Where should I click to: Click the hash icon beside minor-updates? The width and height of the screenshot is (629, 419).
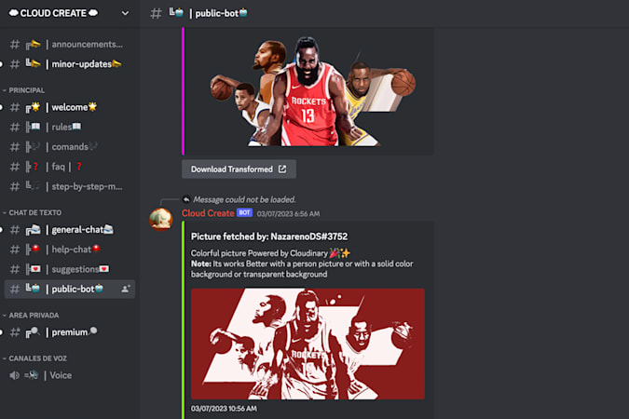pos(15,63)
